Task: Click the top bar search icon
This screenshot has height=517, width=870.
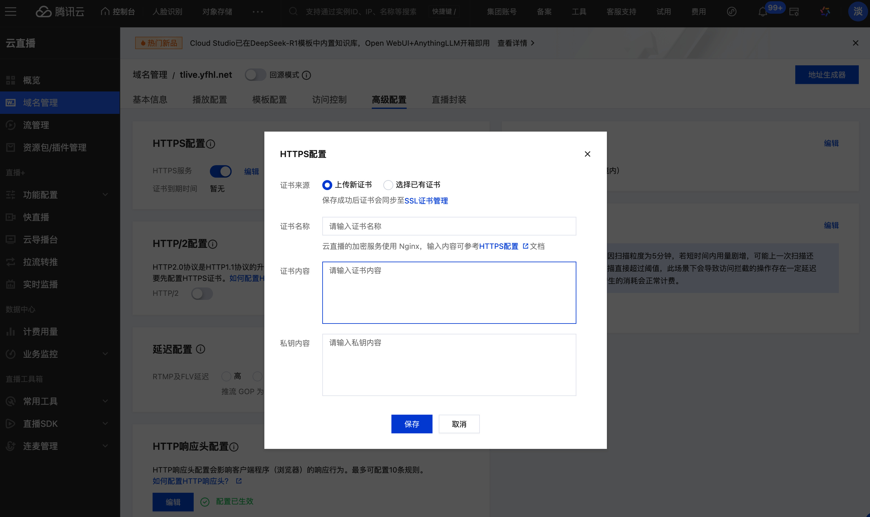Action: 293,12
